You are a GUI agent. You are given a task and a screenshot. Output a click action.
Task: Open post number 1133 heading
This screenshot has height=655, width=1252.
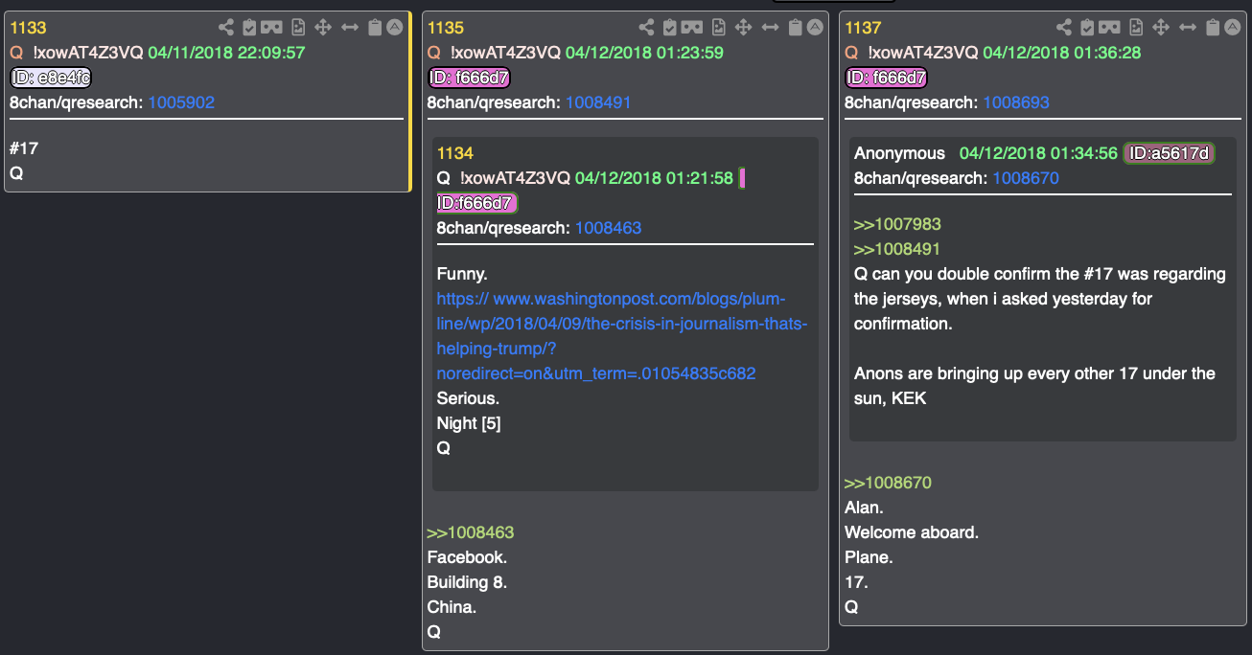click(x=28, y=28)
